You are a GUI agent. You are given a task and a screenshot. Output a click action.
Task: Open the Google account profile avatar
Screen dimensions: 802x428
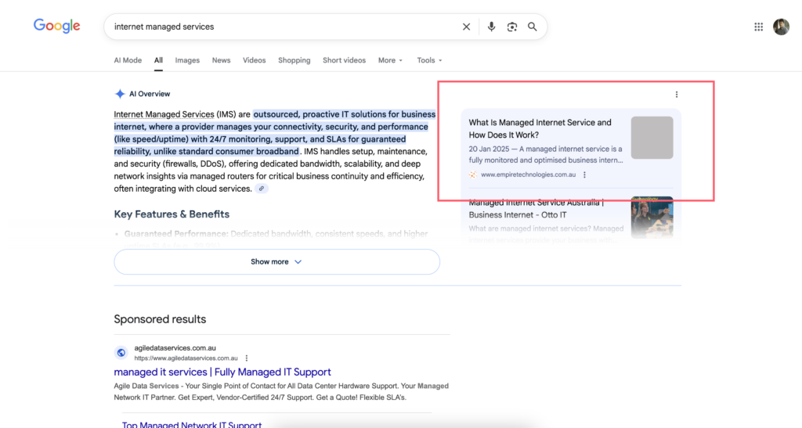pyautogui.click(x=781, y=27)
